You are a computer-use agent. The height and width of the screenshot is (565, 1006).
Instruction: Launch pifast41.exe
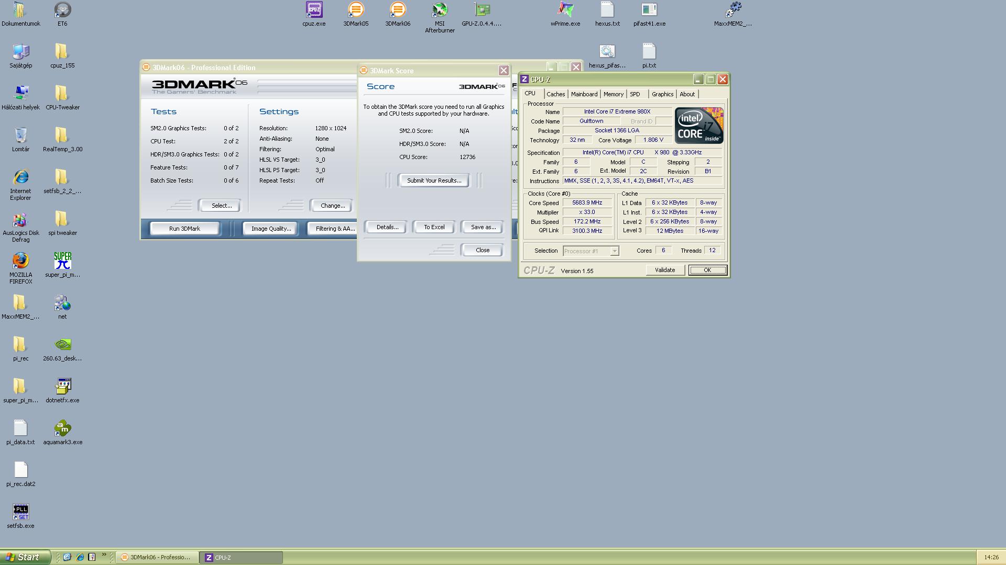pos(649,14)
